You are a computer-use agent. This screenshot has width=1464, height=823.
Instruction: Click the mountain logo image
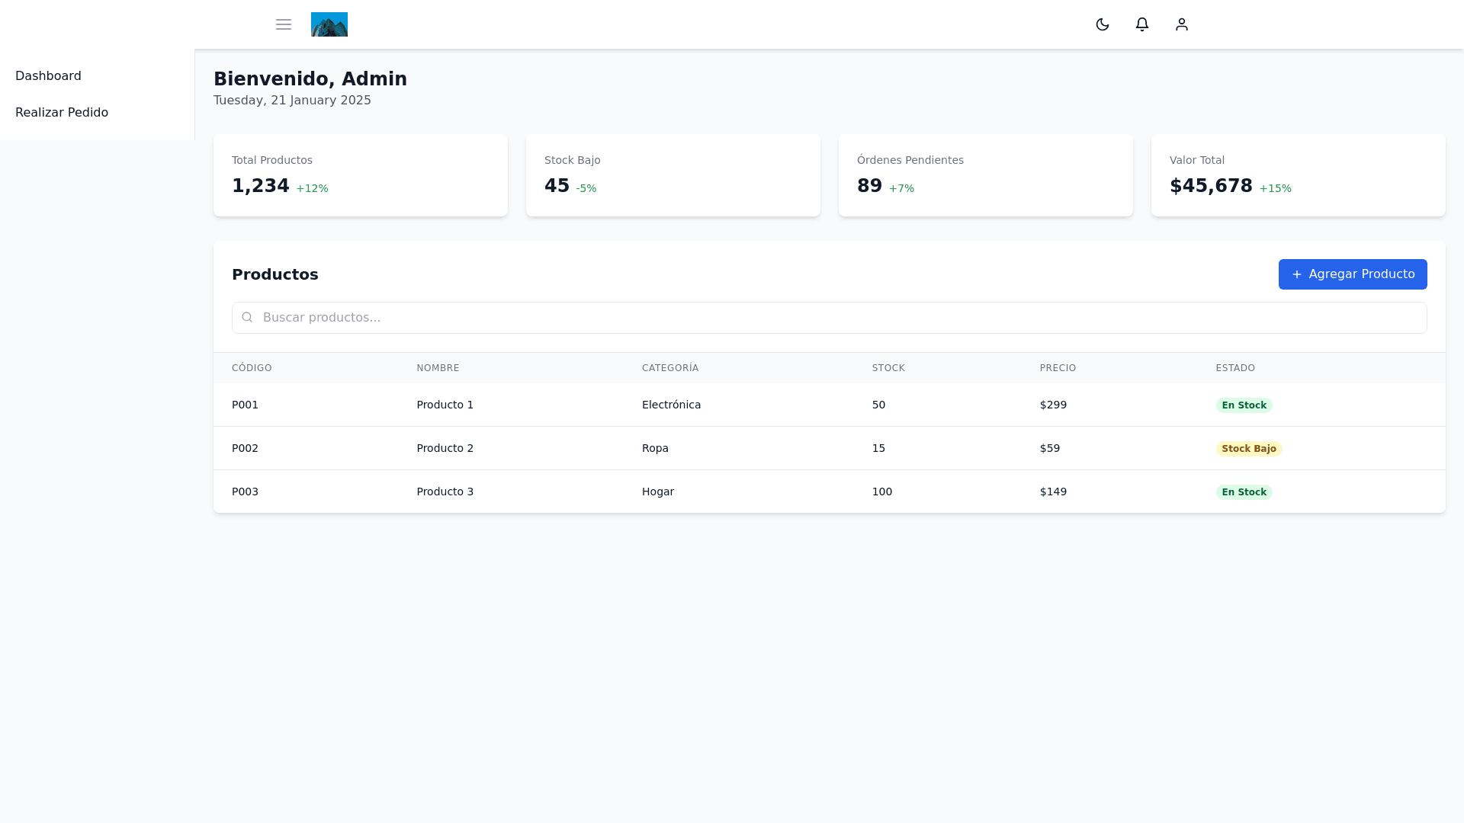pyautogui.click(x=329, y=24)
